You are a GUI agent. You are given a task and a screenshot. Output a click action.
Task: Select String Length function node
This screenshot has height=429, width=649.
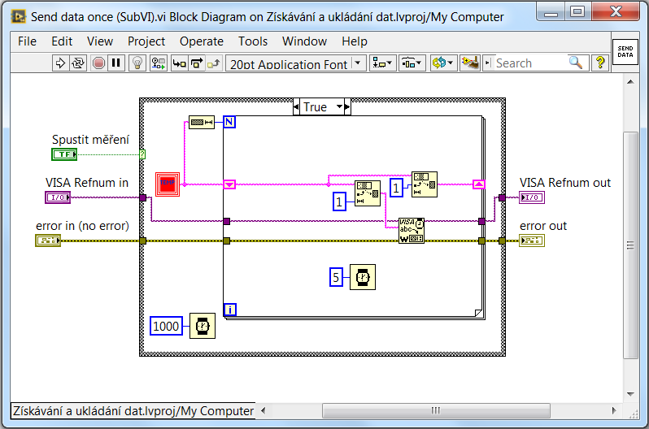pos(202,122)
